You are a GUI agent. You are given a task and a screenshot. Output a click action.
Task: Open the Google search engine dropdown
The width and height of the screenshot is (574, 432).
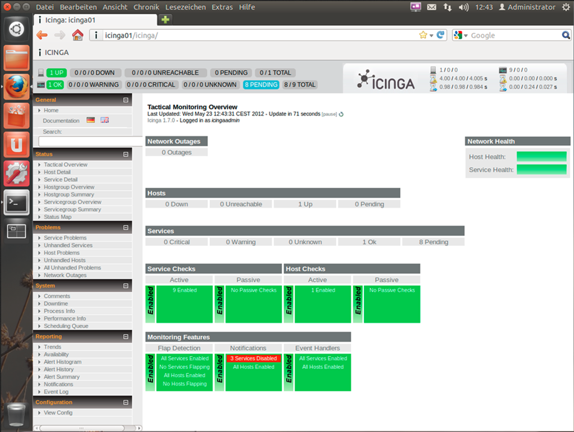point(460,35)
